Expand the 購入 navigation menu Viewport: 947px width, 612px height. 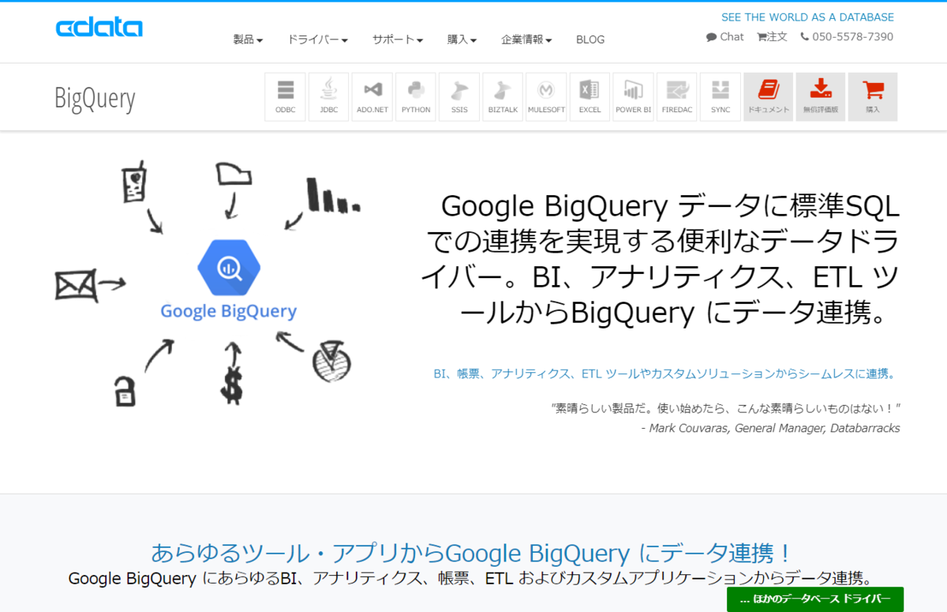click(x=462, y=39)
